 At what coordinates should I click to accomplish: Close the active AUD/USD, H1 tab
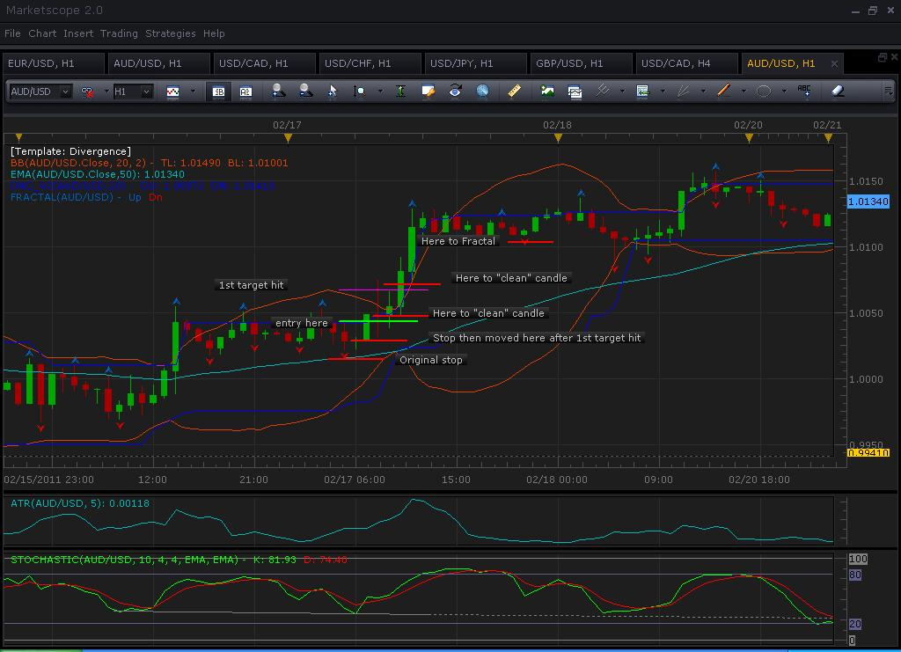click(834, 63)
